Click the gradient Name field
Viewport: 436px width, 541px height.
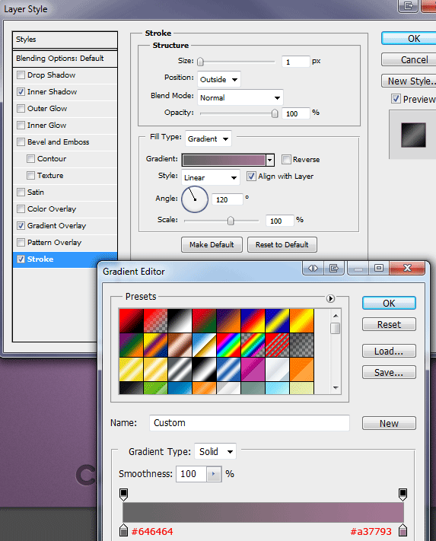250,423
